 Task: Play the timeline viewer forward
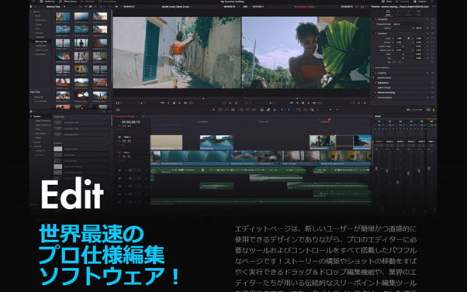[308, 103]
